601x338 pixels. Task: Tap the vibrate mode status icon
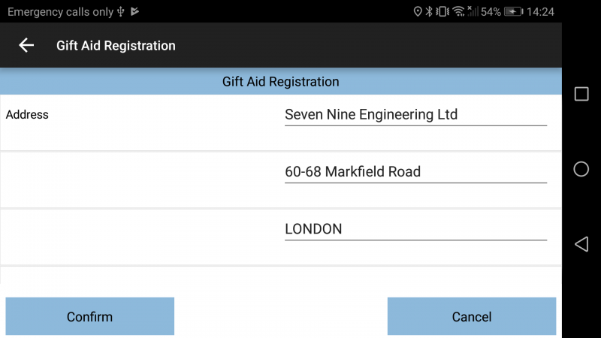point(442,11)
